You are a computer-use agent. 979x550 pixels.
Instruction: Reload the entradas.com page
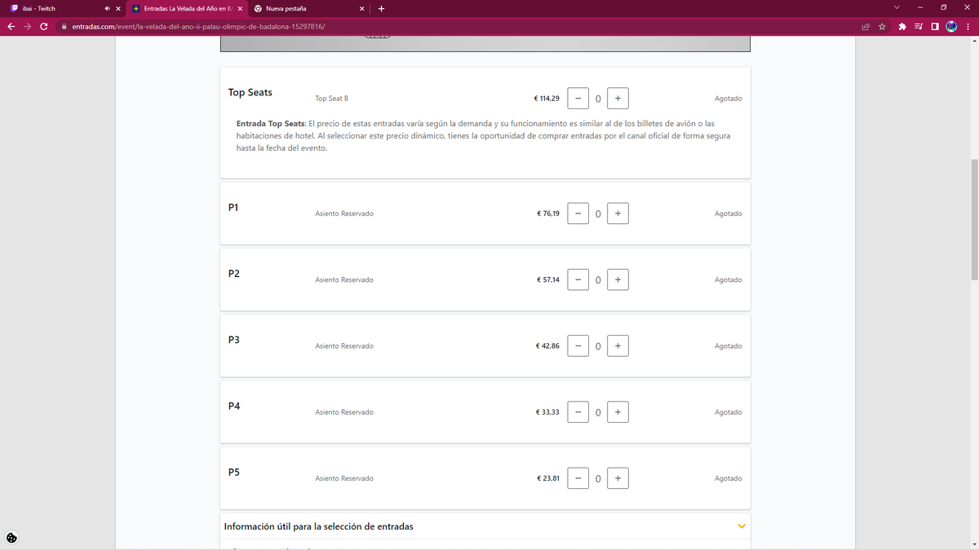[43, 26]
